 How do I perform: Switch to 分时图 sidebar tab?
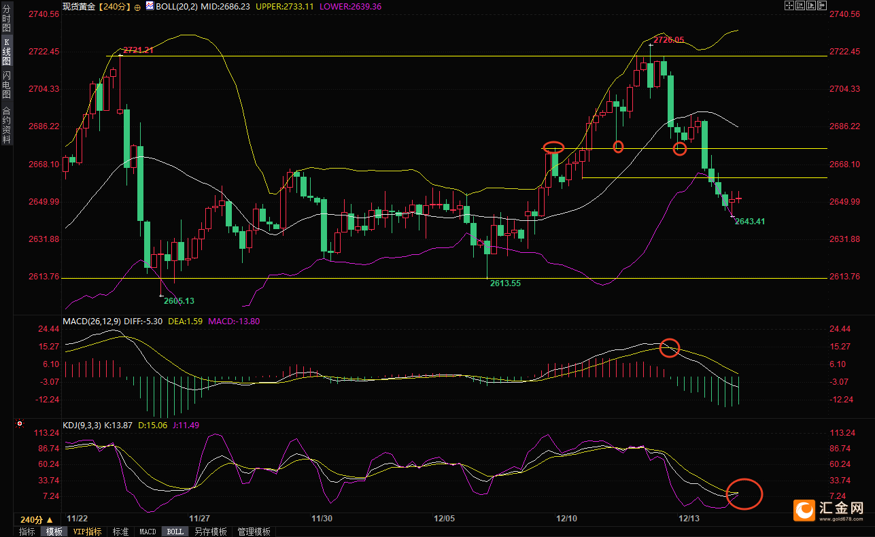(x=6, y=20)
